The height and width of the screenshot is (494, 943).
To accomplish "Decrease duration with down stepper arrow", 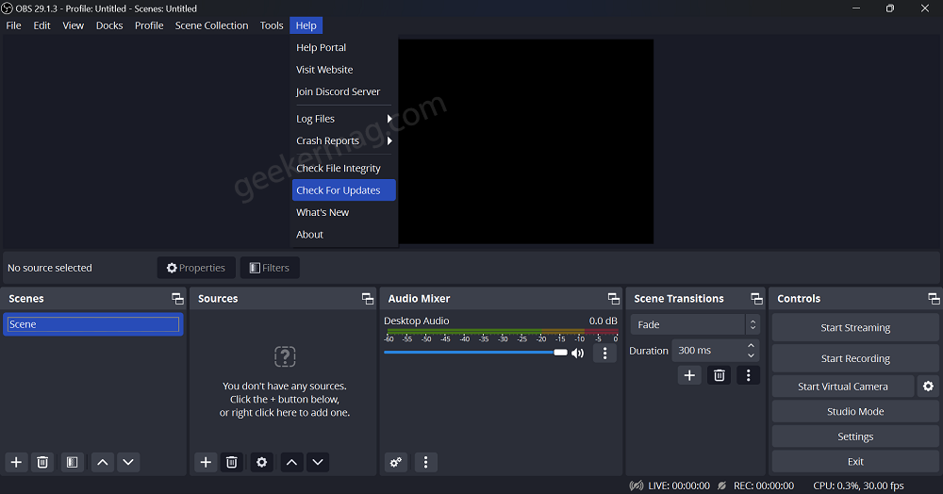I will tap(752, 355).
